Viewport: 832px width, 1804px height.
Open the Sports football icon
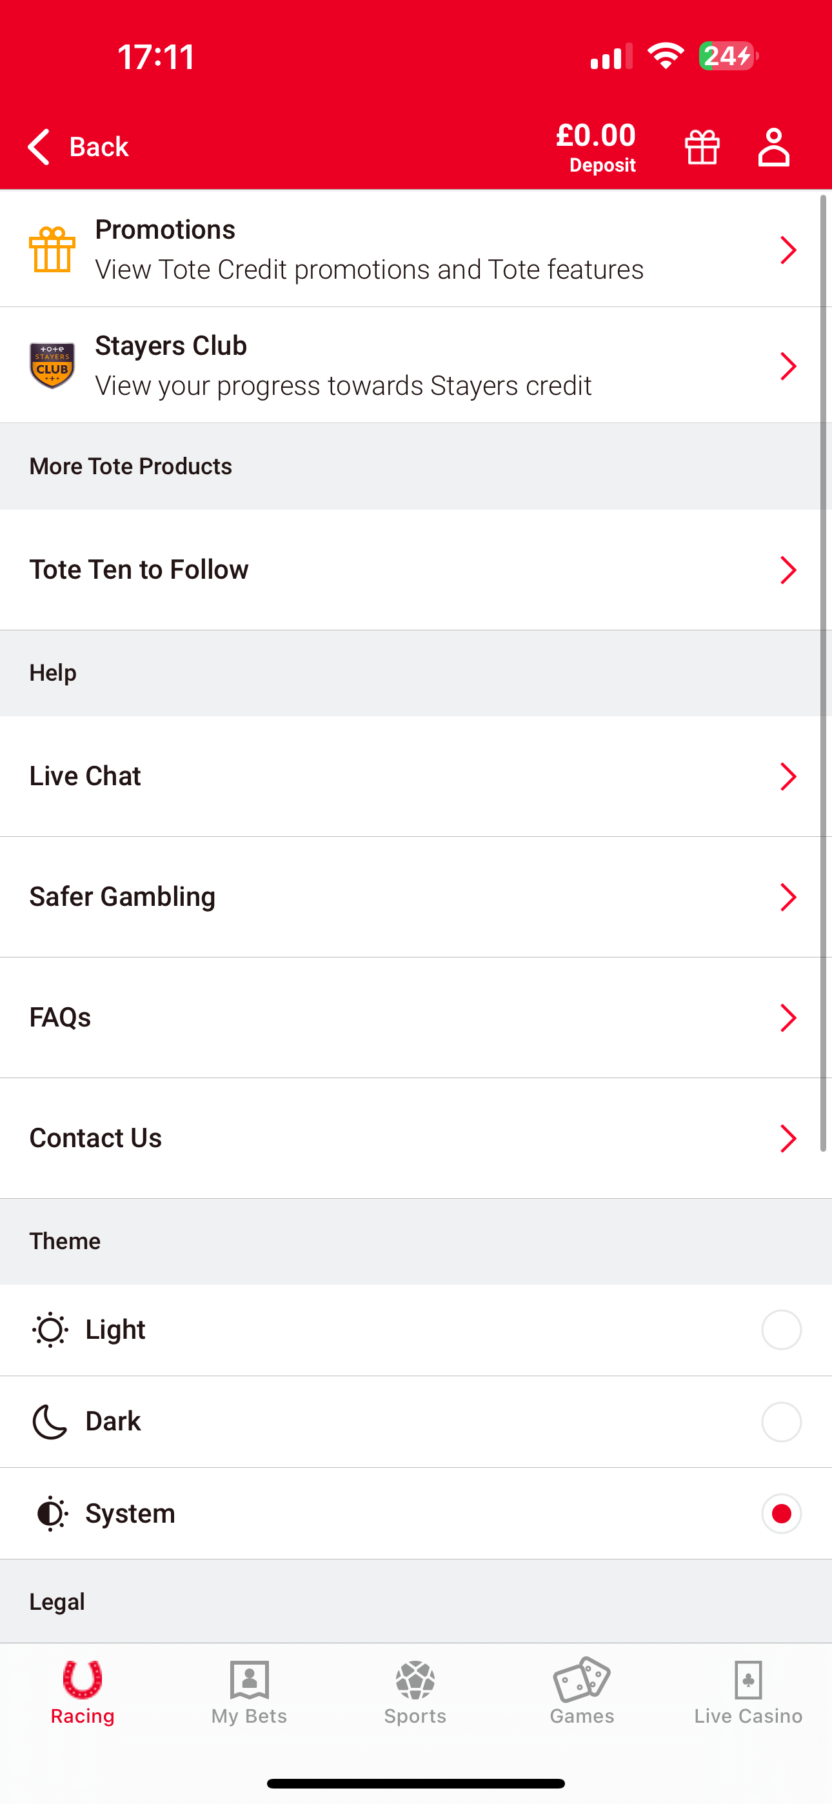pos(415,1679)
